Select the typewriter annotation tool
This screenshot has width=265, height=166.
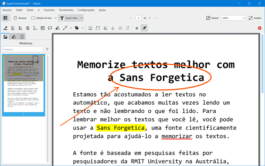pos(35,28)
